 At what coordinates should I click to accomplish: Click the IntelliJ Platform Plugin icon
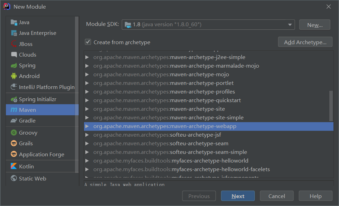pyautogui.click(x=14, y=87)
